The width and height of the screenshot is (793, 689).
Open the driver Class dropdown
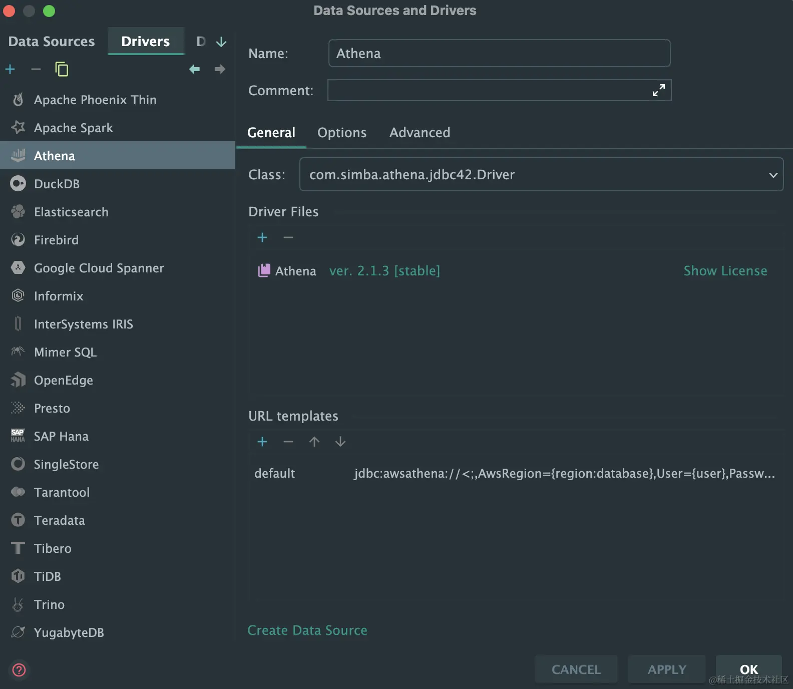coord(773,175)
